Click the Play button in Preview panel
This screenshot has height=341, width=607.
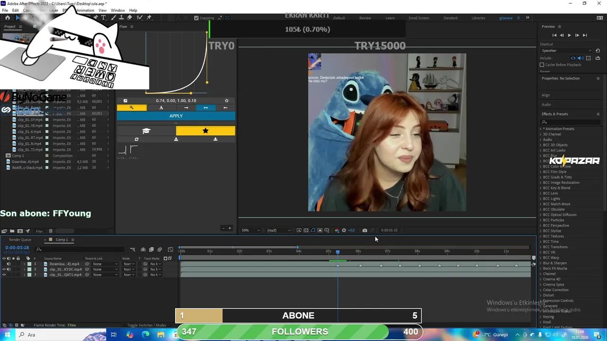[x=570, y=35]
